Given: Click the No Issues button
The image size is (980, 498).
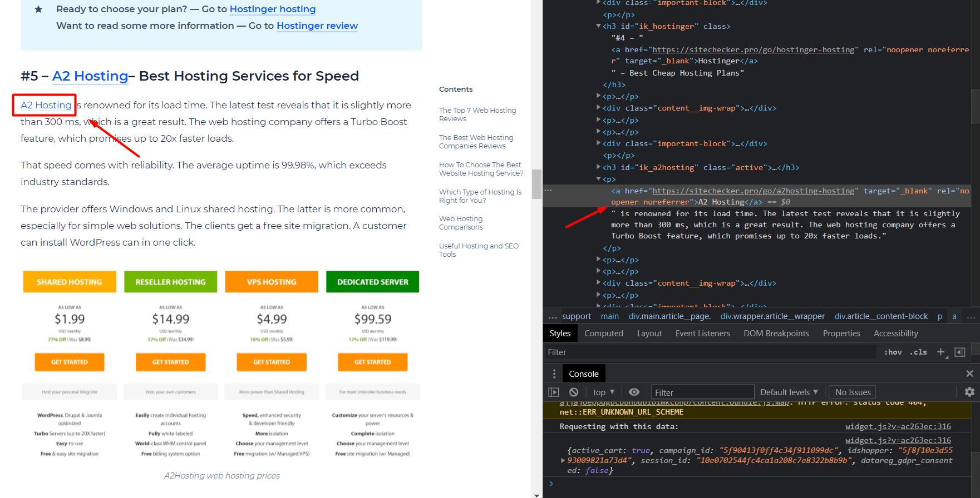Looking at the screenshot, I should click(853, 392).
